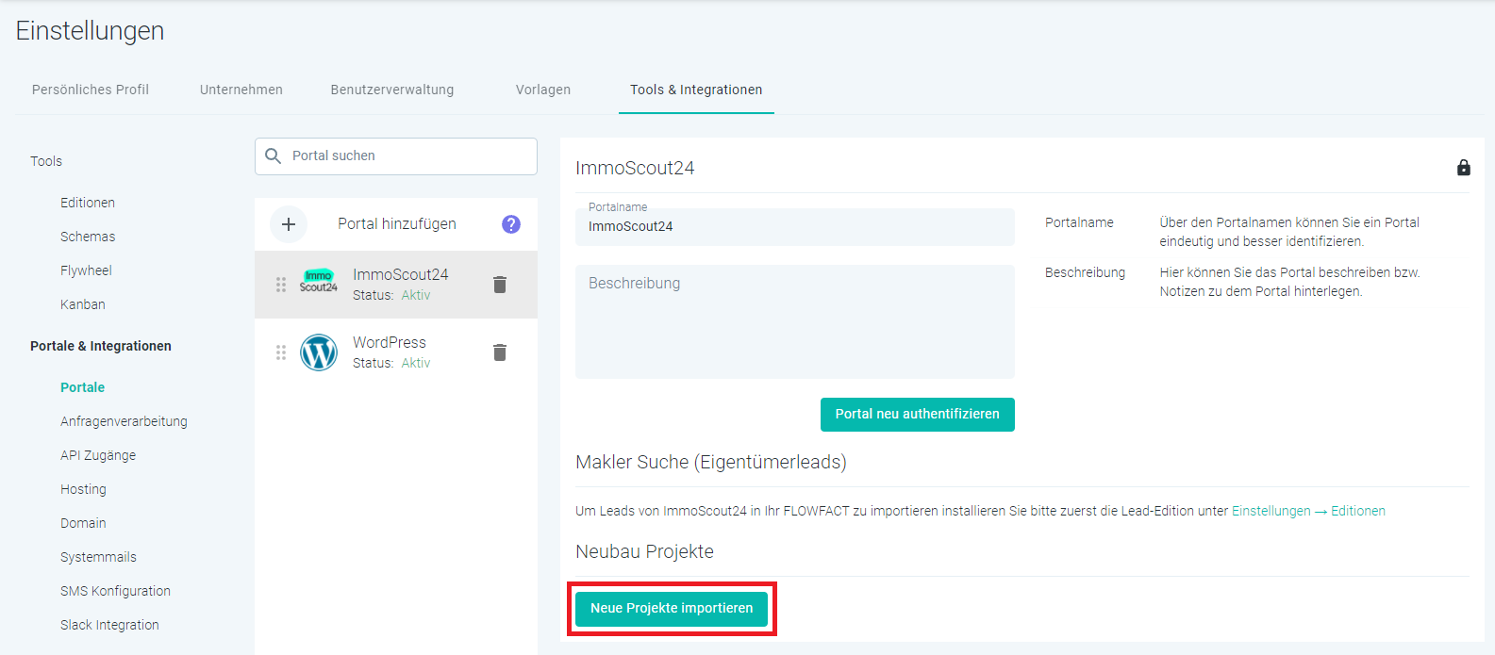Select Portale in the sidebar
The height and width of the screenshot is (655, 1495).
pos(83,387)
